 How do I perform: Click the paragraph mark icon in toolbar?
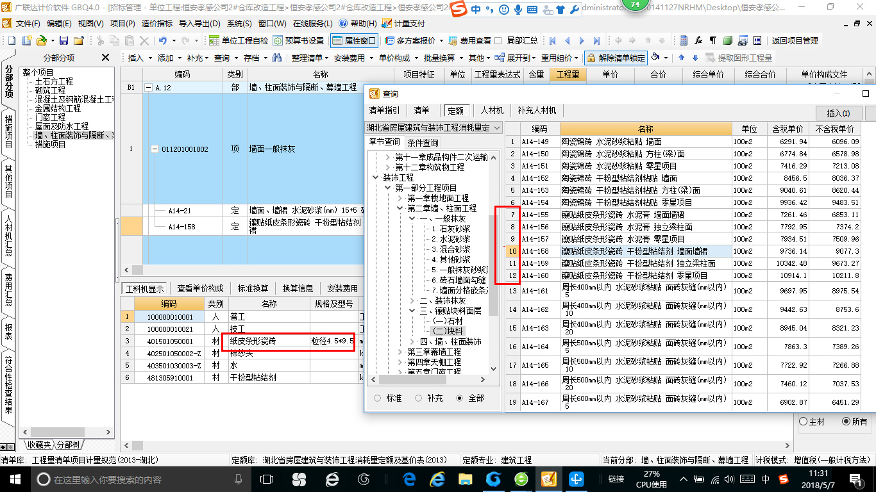(713, 40)
